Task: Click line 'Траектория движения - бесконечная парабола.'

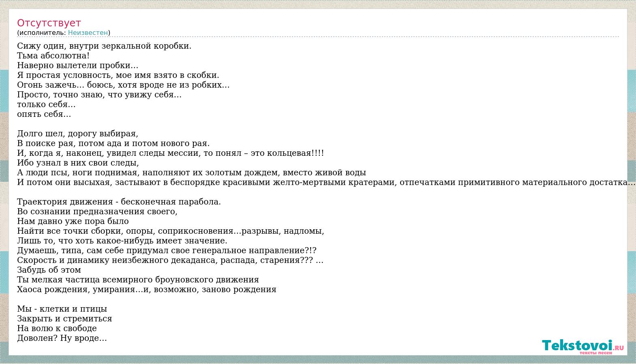Action: (119, 202)
